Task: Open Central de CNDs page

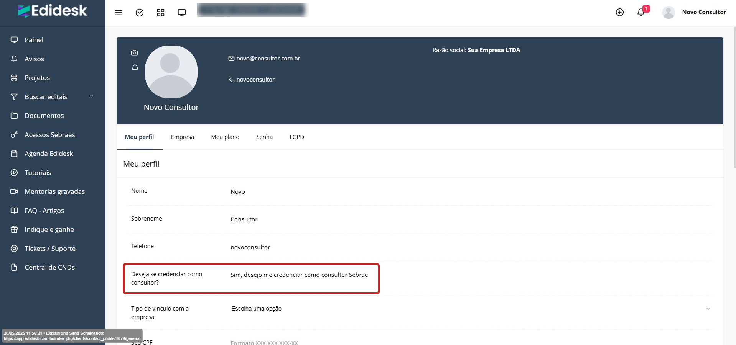Action: point(49,267)
